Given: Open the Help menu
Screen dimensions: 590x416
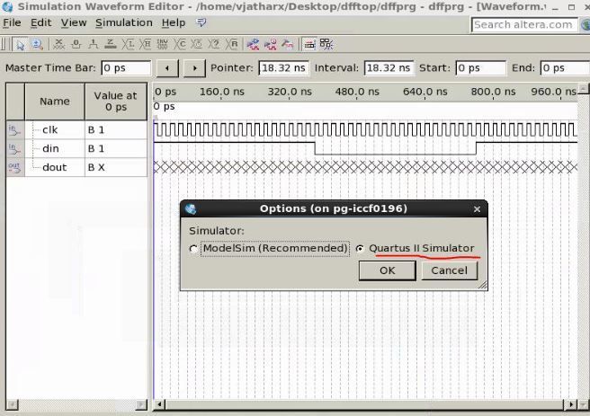Looking at the screenshot, I should click(x=174, y=23).
